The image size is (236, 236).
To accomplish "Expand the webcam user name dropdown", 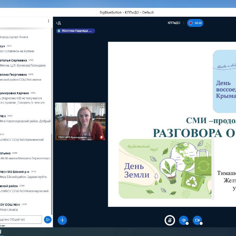I will [90, 138].
